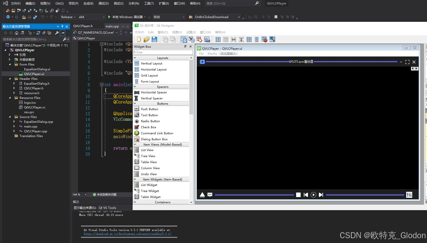Click the Break Layout icon in Qt Designer
427x243 pixels.
pos(264,39)
